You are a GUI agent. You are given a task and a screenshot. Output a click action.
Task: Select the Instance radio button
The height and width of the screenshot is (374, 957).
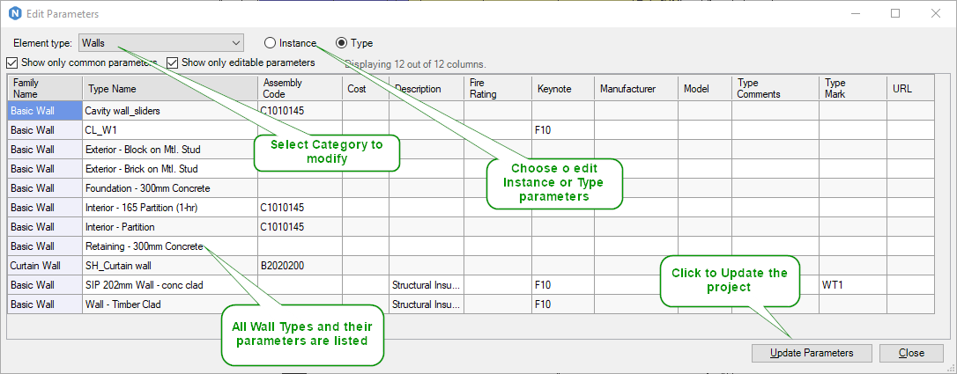[270, 43]
